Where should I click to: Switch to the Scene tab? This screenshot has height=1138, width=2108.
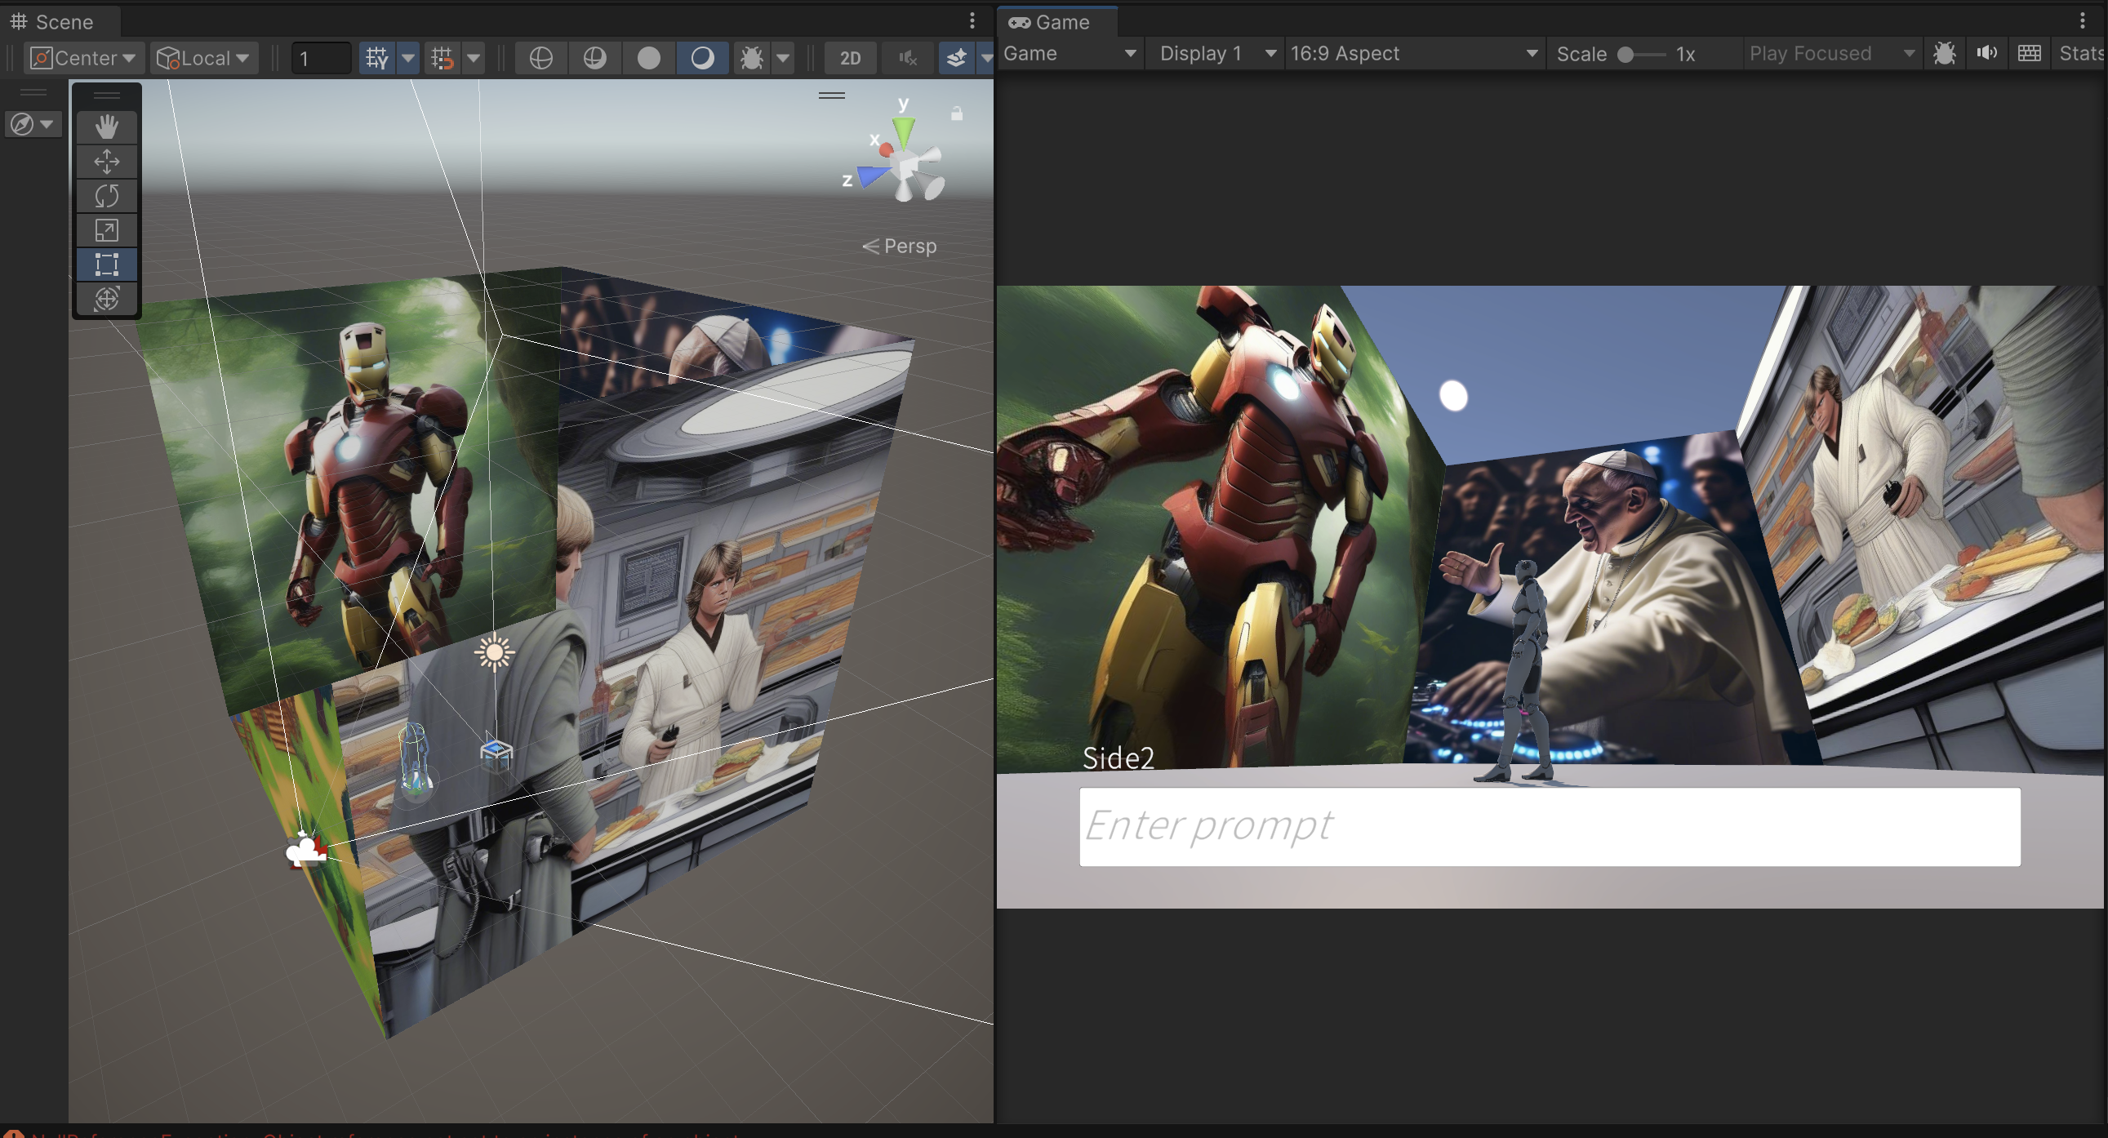pos(60,22)
